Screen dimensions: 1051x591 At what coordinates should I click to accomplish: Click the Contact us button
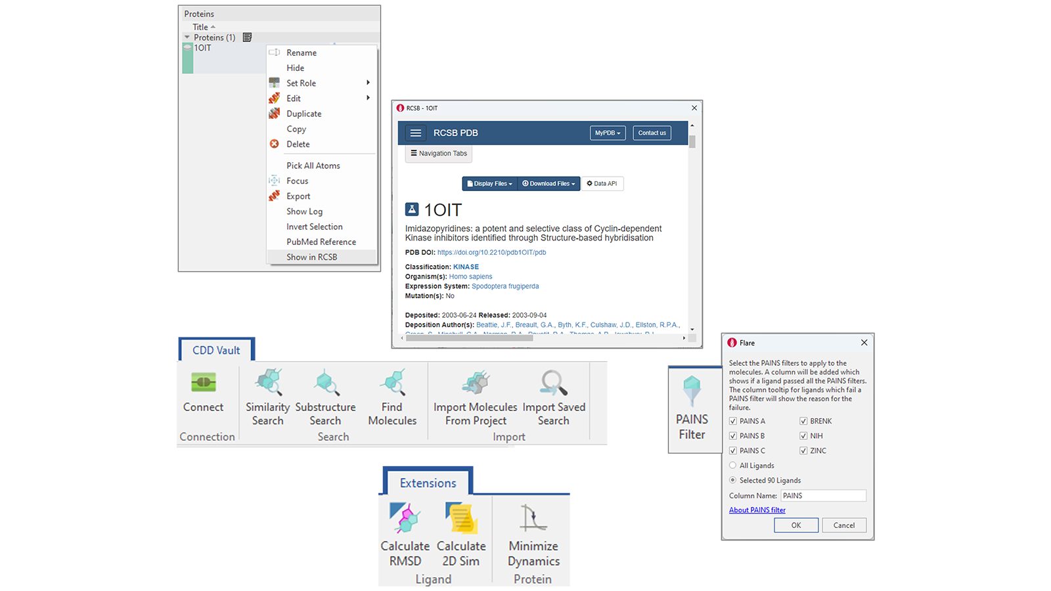tap(652, 133)
